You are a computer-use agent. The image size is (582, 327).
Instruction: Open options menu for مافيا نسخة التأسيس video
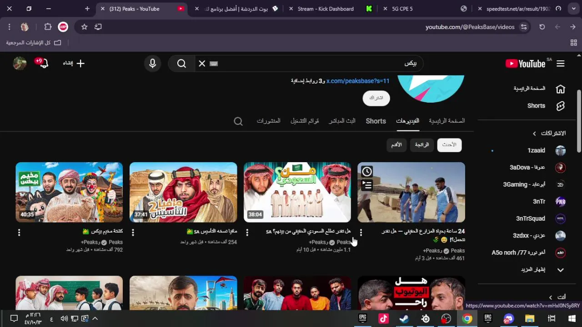coord(133,233)
